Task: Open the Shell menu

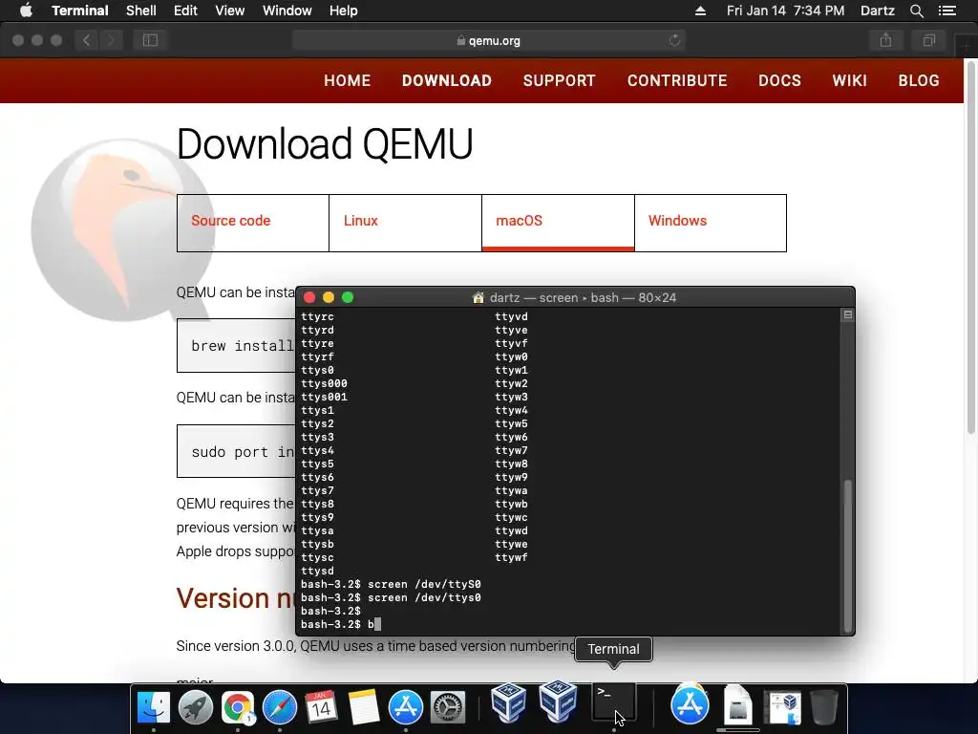Action: [x=141, y=11]
